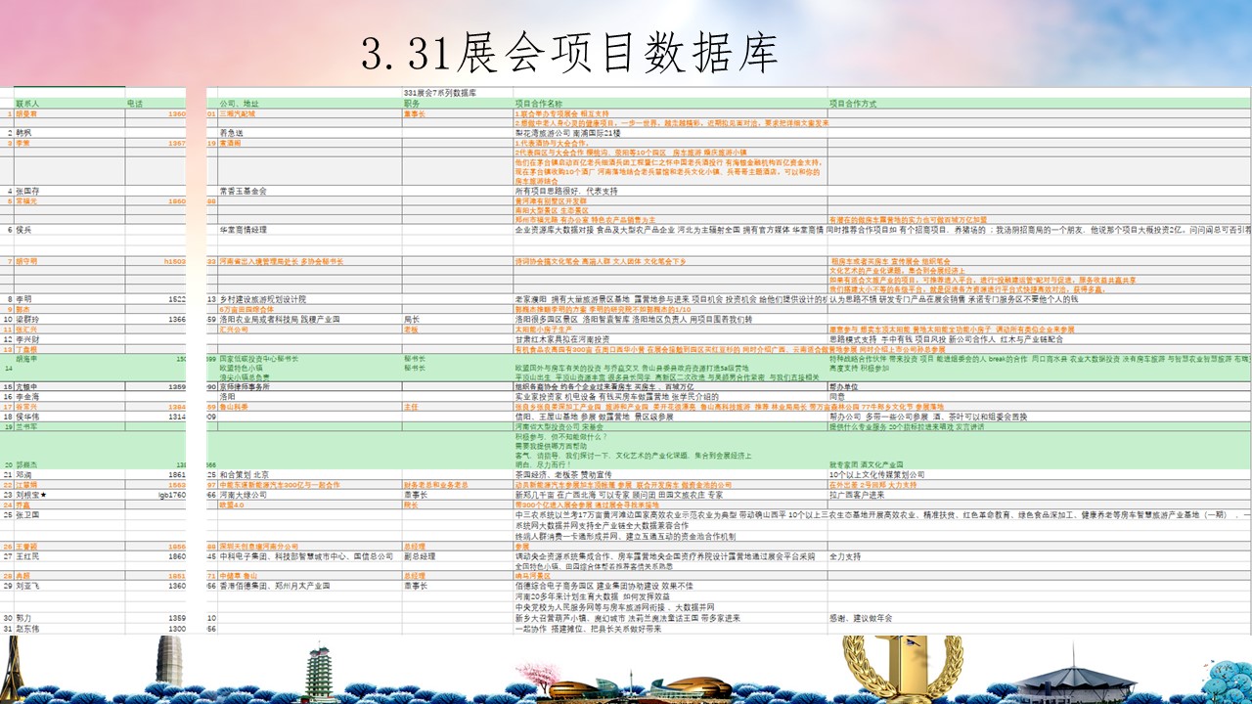Select the company cell 常香玉基金会
Viewport: 1252px width, 704px height.
click(x=243, y=191)
